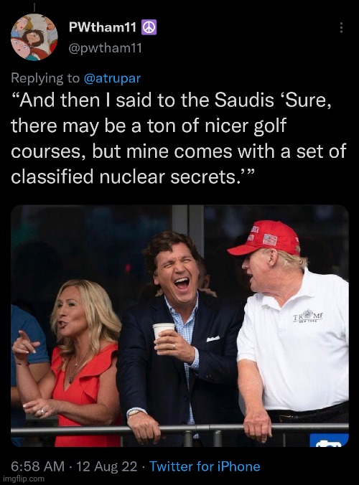Click the "Replying to" label
The image size is (359, 485).
(45, 78)
